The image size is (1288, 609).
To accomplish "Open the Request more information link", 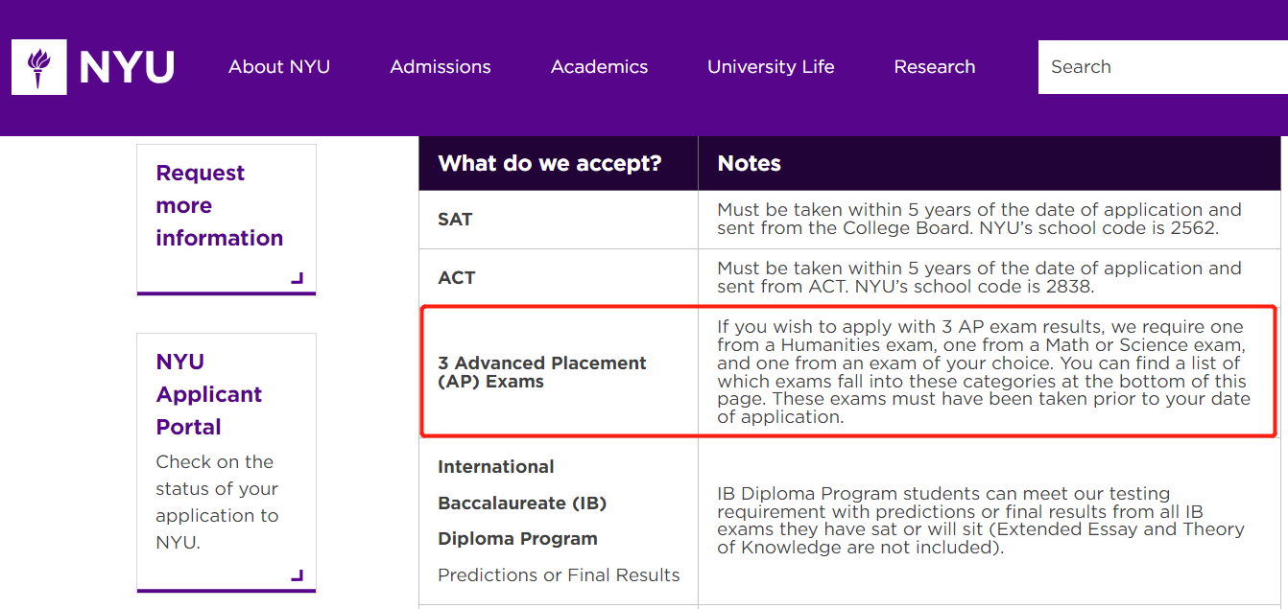I will pyautogui.click(x=220, y=205).
